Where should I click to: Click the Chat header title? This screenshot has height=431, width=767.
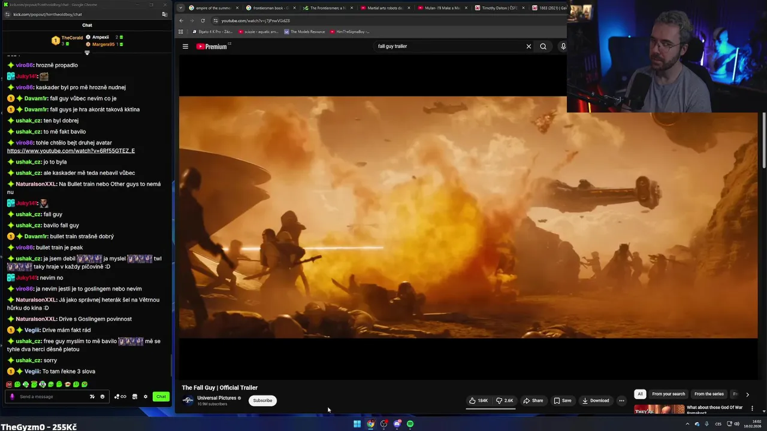click(87, 25)
